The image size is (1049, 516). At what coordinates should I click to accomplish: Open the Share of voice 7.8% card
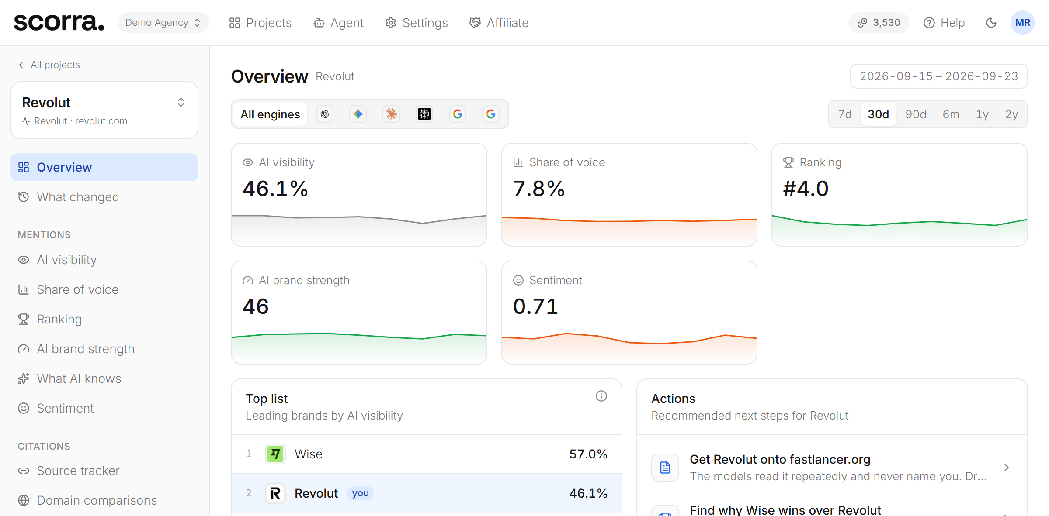629,195
